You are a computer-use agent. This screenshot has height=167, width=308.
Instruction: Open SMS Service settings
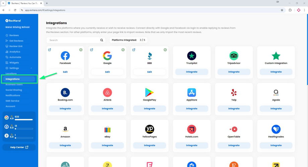pyautogui.click(x=12, y=101)
